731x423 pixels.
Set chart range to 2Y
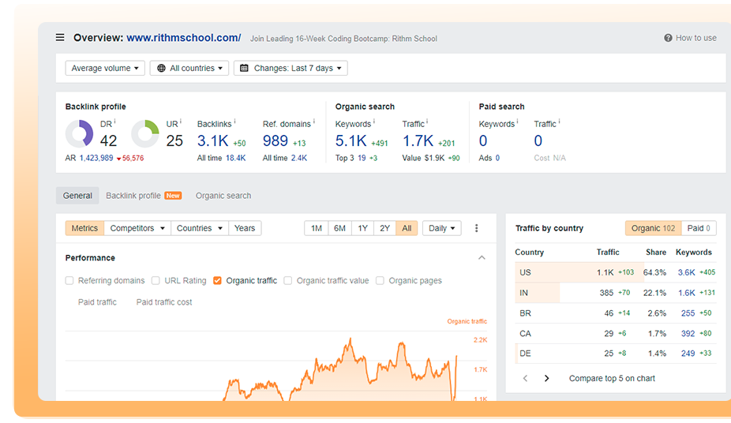pos(384,228)
